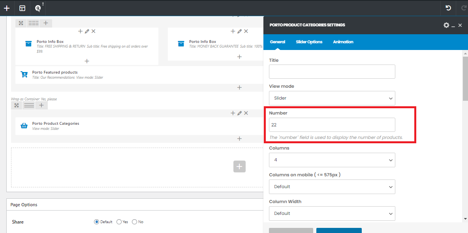Open the Columns dropdown set to 4
This screenshot has width=468, height=233.
(332, 160)
